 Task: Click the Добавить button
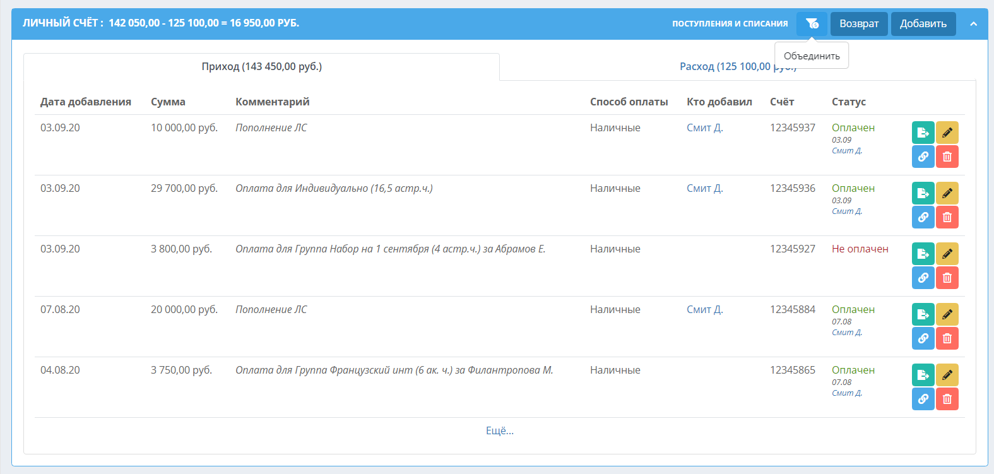[x=923, y=24]
